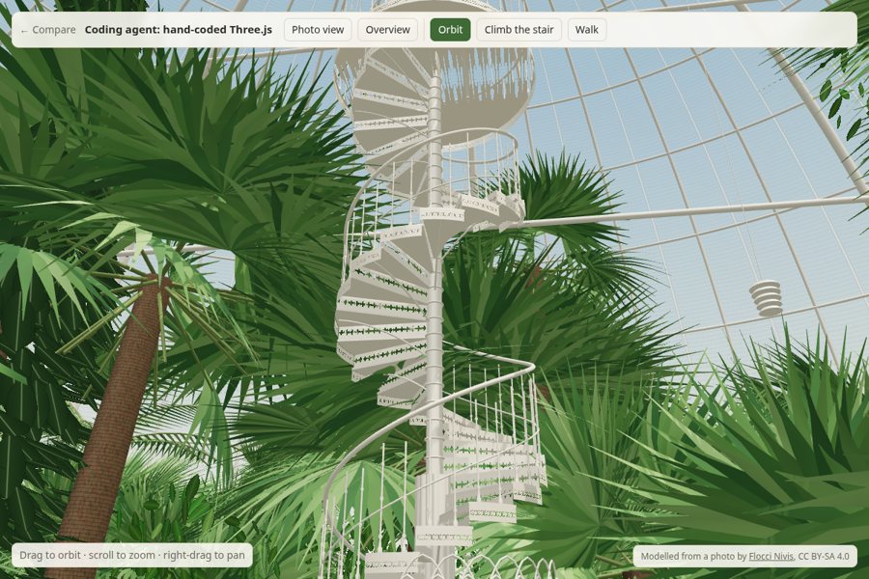Go back via the Compare link
The height and width of the screenshot is (579, 869).
point(47,30)
